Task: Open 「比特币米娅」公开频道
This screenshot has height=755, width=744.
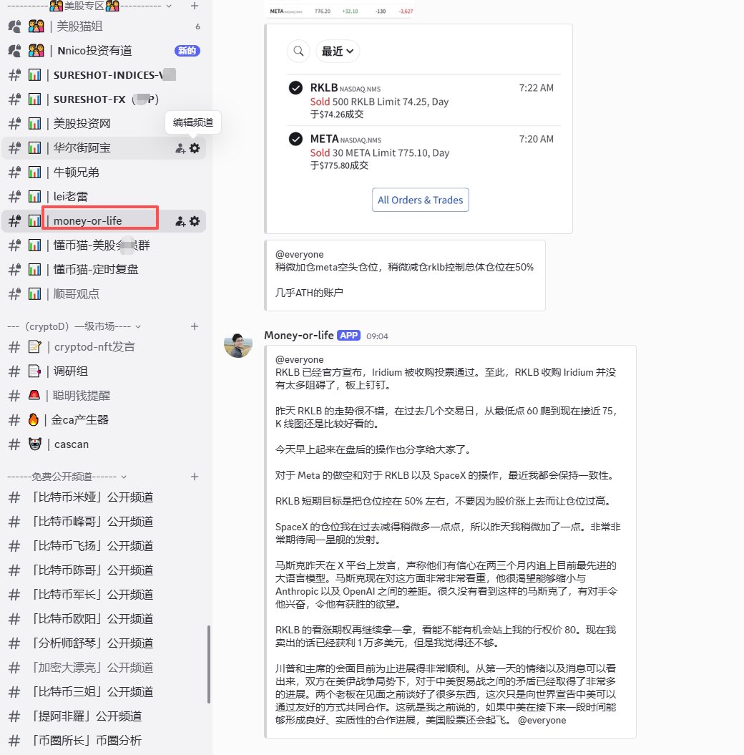Action: 104,497
